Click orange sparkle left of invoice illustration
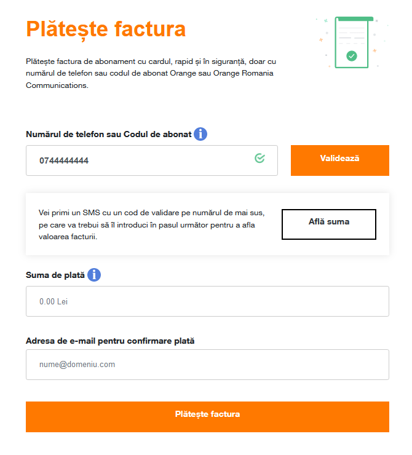The width and height of the screenshot is (412, 455). (x=320, y=40)
